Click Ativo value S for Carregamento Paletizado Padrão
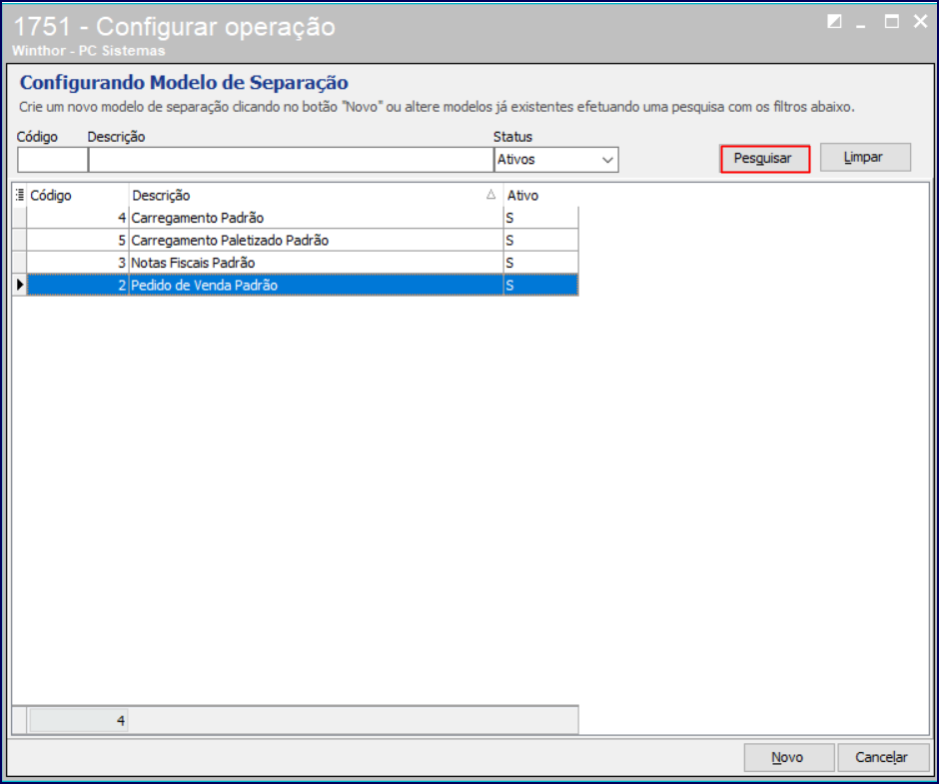 (x=540, y=241)
